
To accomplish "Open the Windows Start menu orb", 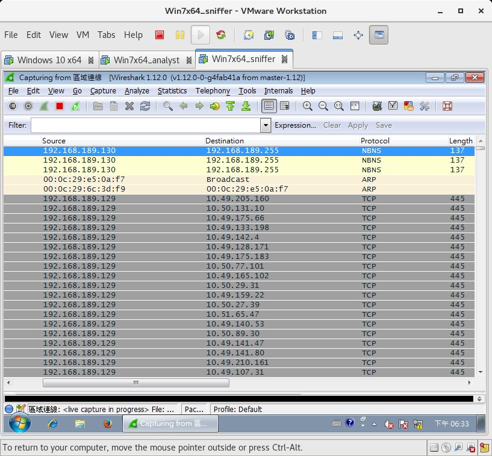I will [x=20, y=422].
